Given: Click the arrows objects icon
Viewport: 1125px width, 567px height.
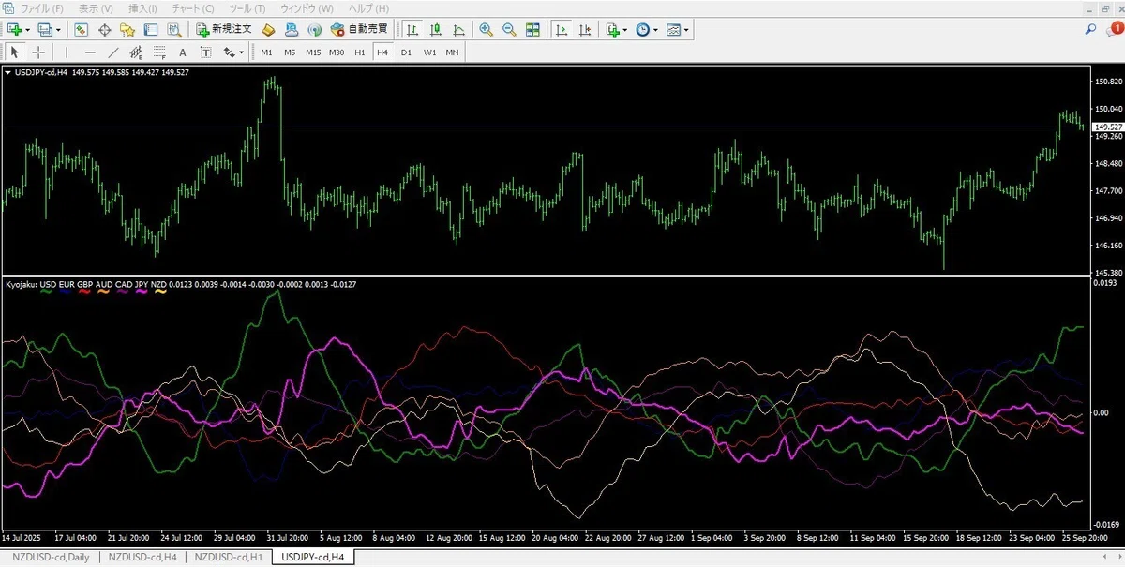Looking at the screenshot, I should click(x=229, y=52).
